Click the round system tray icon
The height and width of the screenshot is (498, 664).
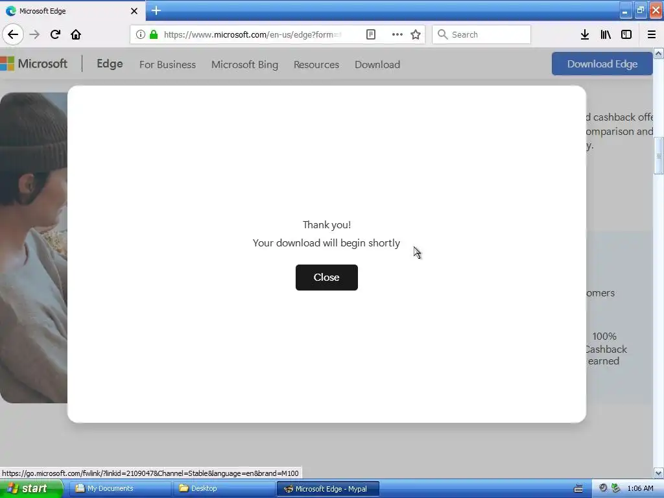[x=603, y=488]
